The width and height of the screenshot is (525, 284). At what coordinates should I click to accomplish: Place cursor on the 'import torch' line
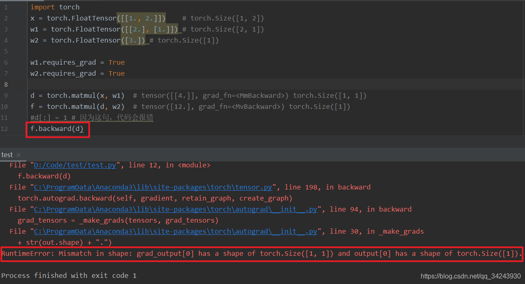point(55,7)
